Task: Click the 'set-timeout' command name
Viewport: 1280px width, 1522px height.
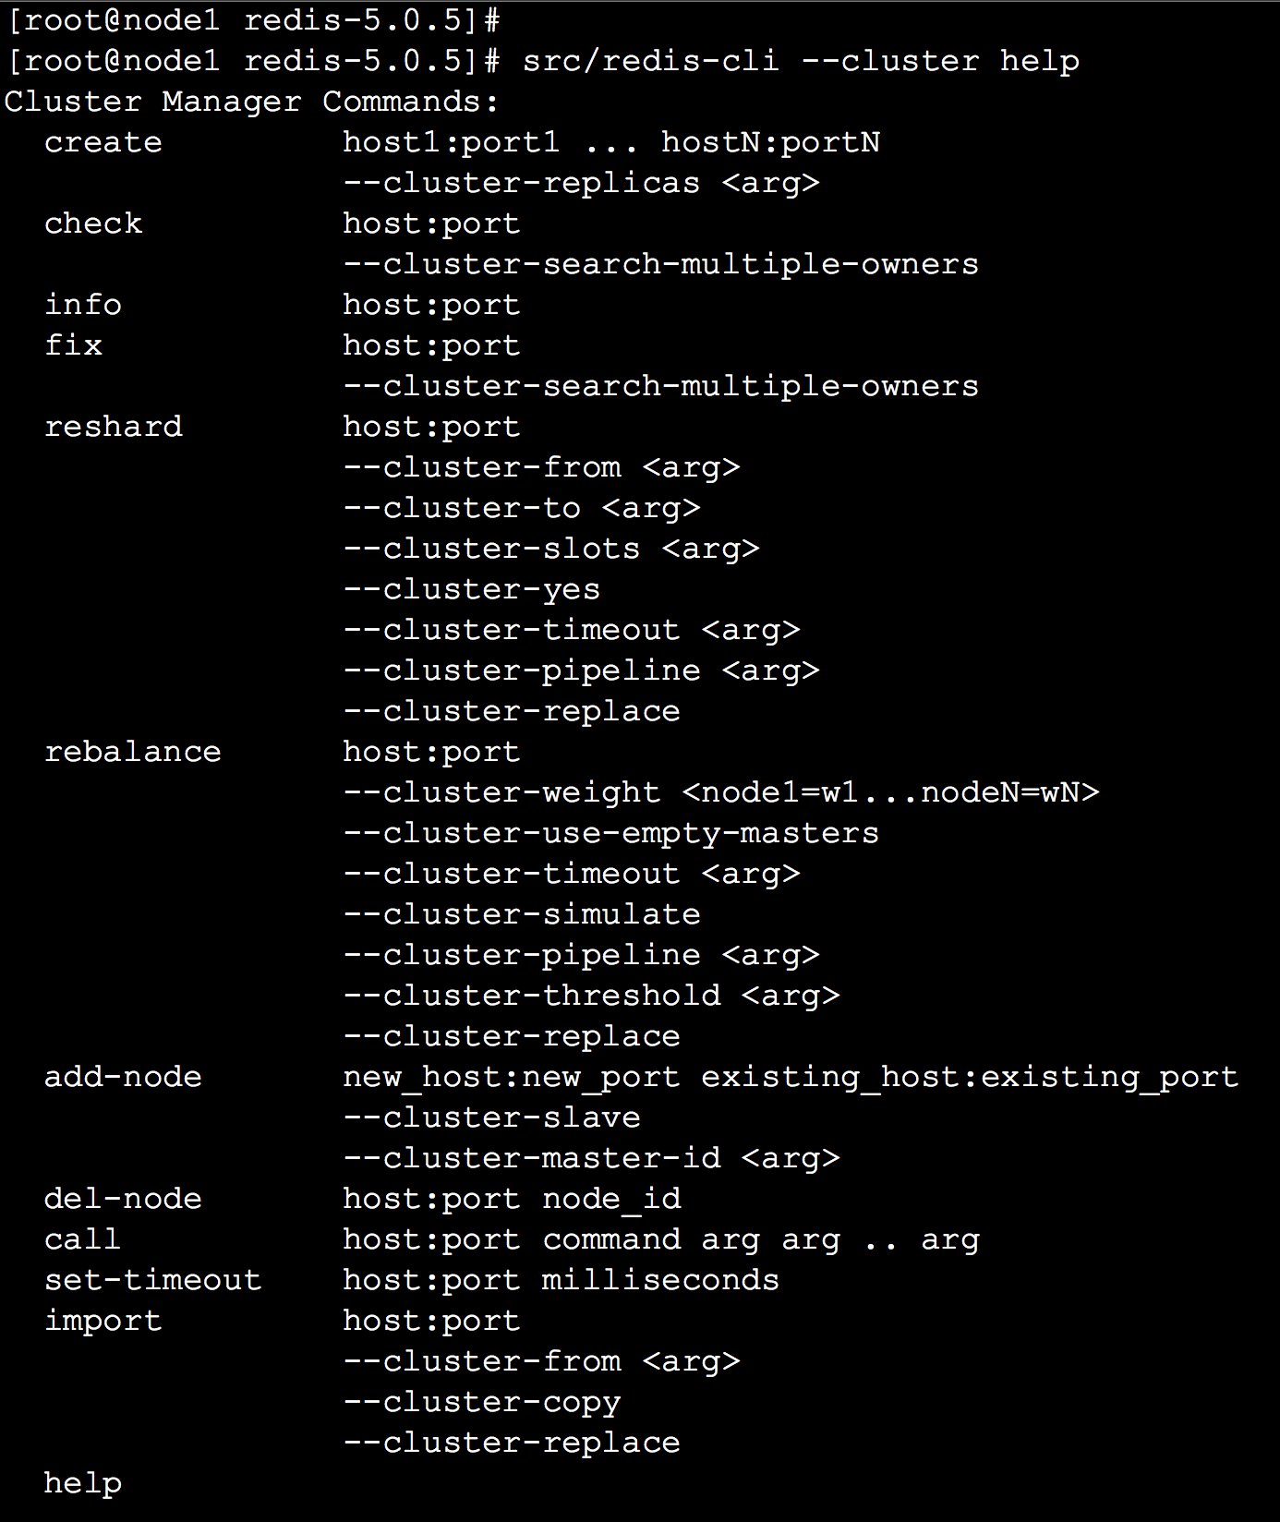Action: (153, 1281)
